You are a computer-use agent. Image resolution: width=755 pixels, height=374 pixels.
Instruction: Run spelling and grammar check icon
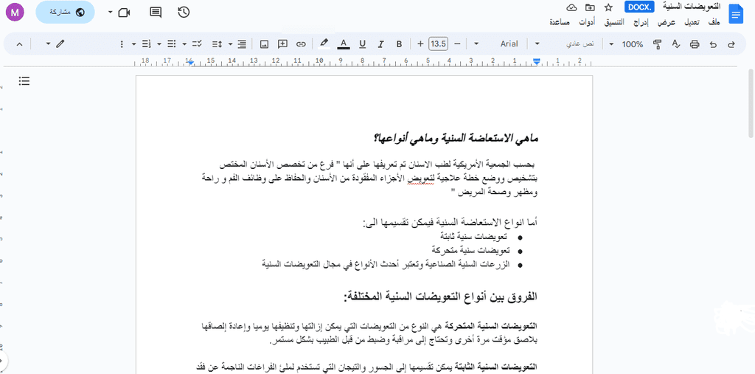tap(675, 44)
